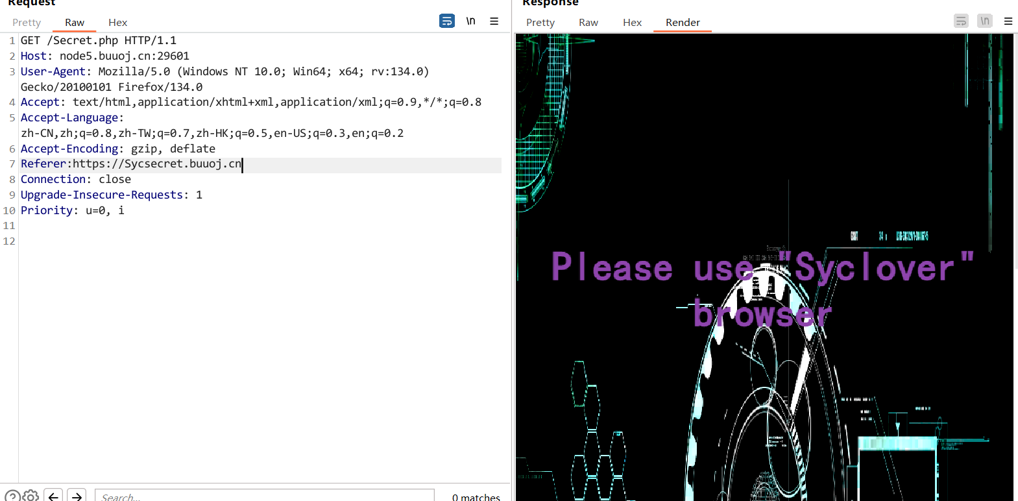Toggle word wrap icon in Response panel
Image resolution: width=1018 pixels, height=501 pixels.
point(962,21)
